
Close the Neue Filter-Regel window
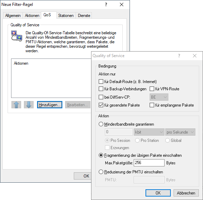[122, 4]
